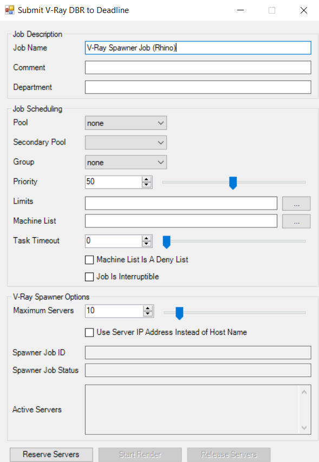The image size is (319, 462).
Task: Click the Reserve Servers button
Action: (51, 454)
